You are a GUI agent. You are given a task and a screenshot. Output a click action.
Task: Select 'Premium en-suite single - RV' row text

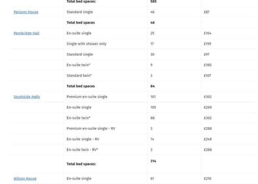pos(91,128)
